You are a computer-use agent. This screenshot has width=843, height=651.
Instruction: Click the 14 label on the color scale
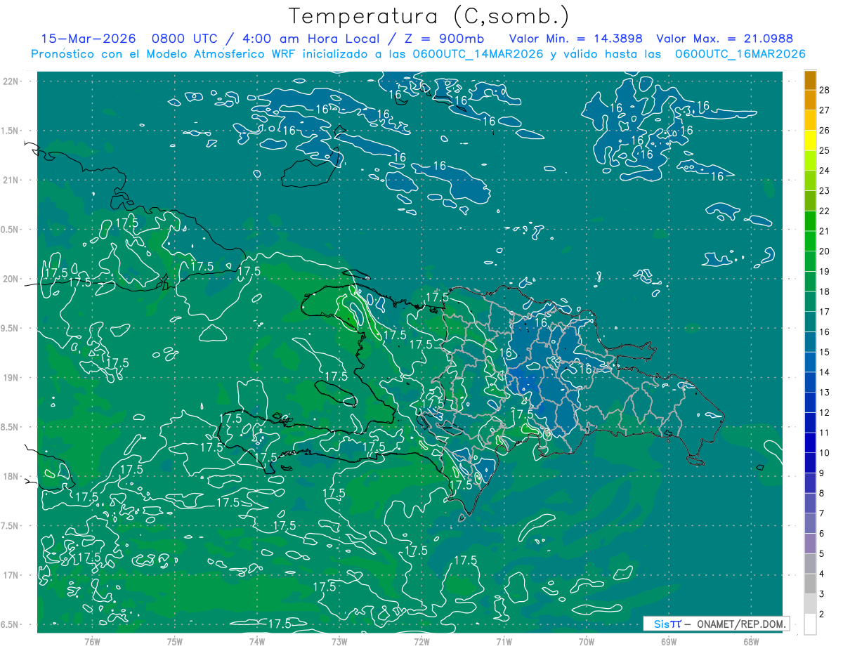(825, 372)
